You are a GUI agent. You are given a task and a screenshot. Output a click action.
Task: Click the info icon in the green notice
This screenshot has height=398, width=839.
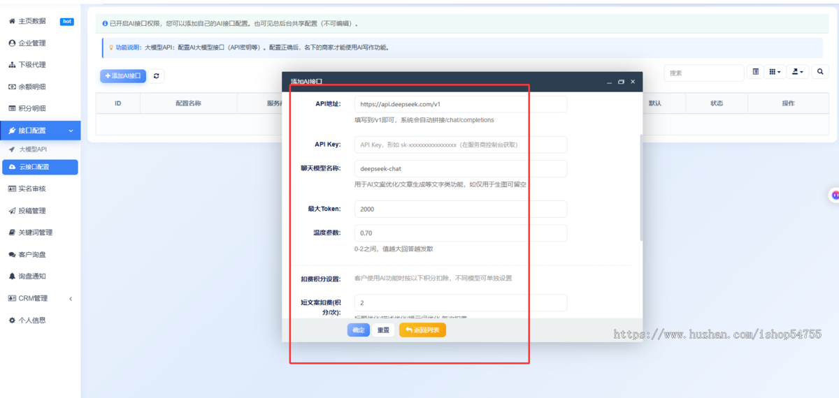click(x=105, y=24)
